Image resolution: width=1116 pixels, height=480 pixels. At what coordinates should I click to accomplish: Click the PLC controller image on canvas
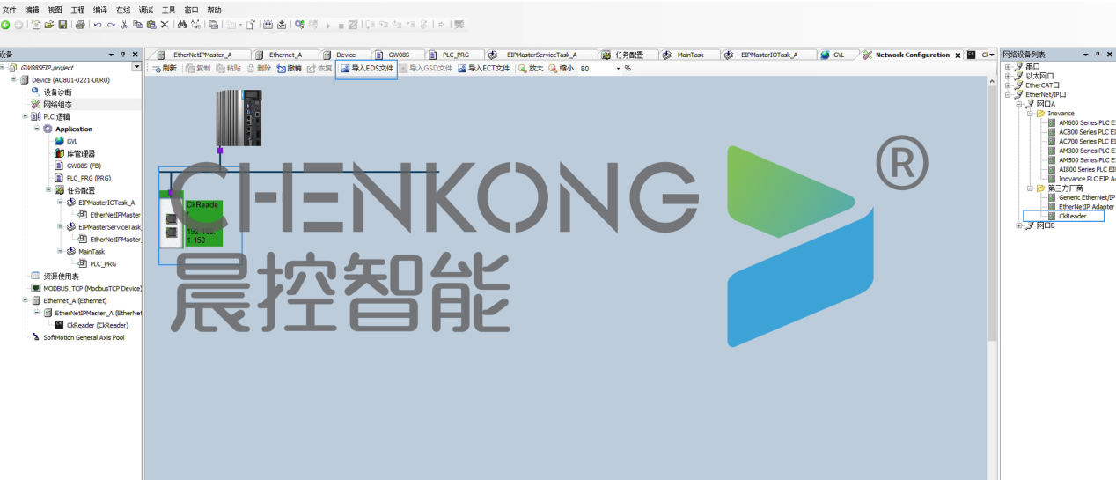(x=239, y=118)
